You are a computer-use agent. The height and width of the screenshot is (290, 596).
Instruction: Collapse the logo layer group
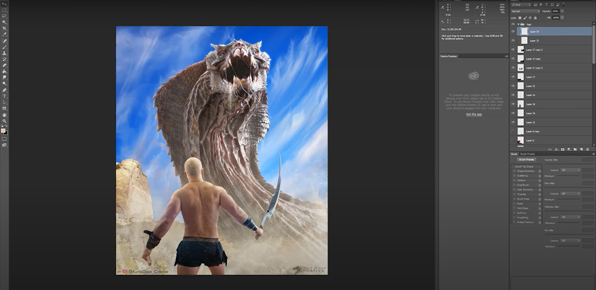pos(518,24)
